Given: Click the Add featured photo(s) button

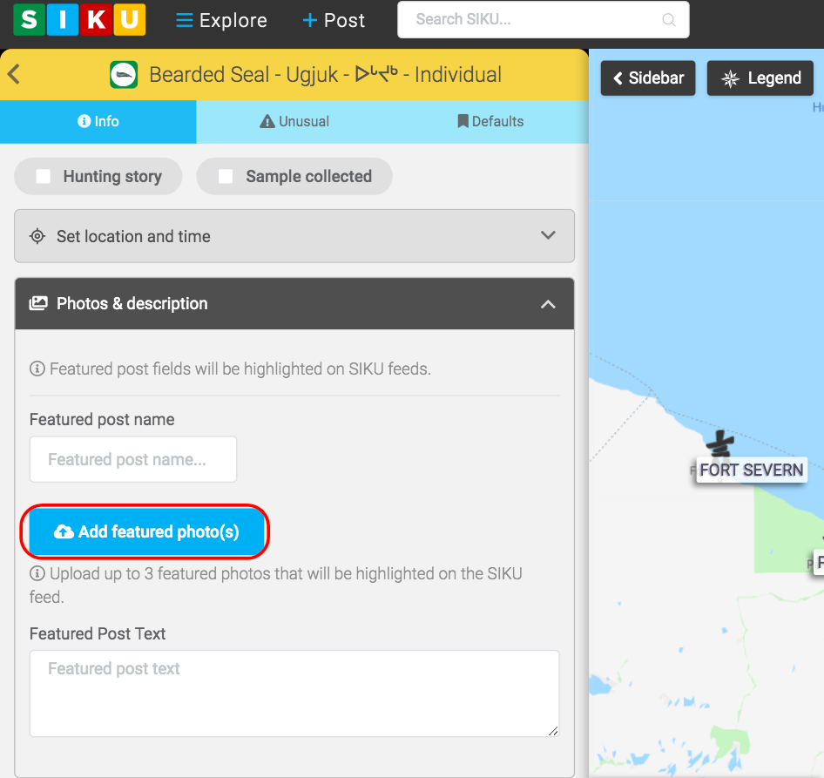Looking at the screenshot, I should [x=146, y=531].
